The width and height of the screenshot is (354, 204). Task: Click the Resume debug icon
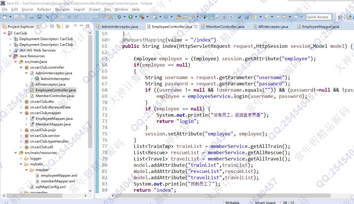(x=56, y=17)
